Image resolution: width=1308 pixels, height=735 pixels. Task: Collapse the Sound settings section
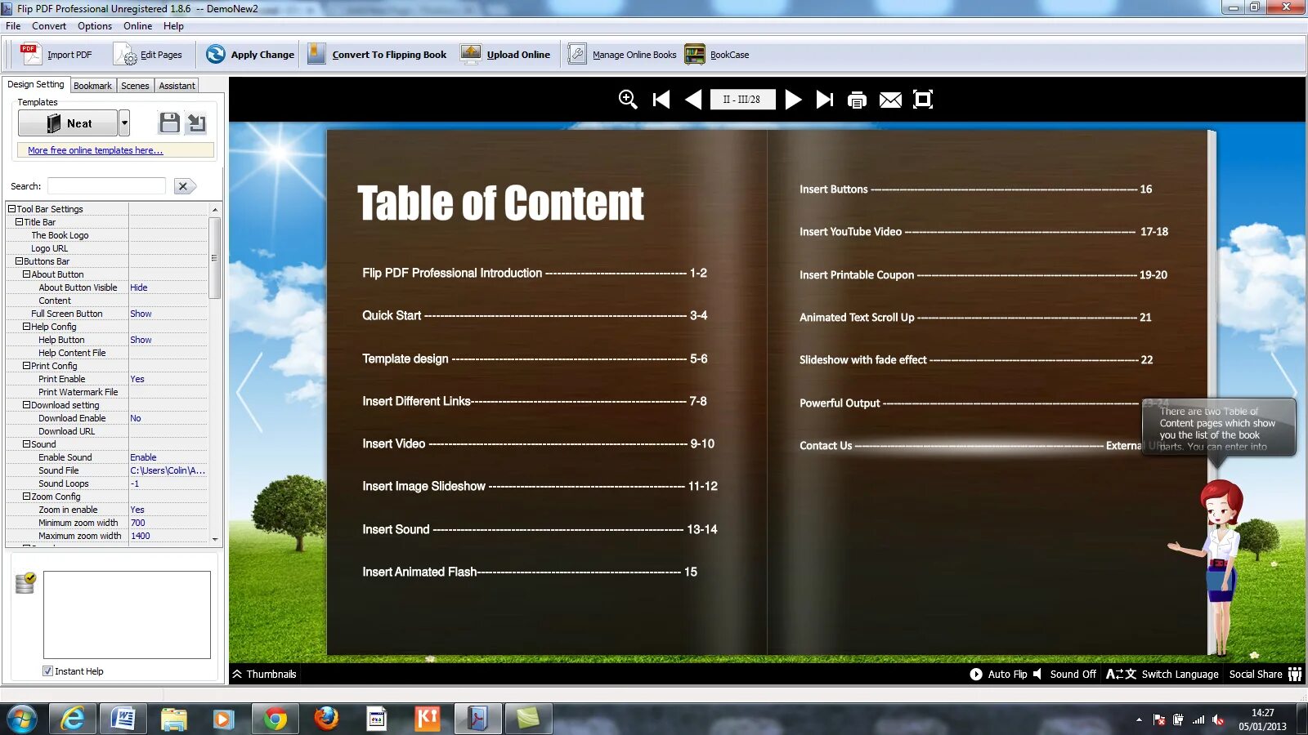pos(25,443)
